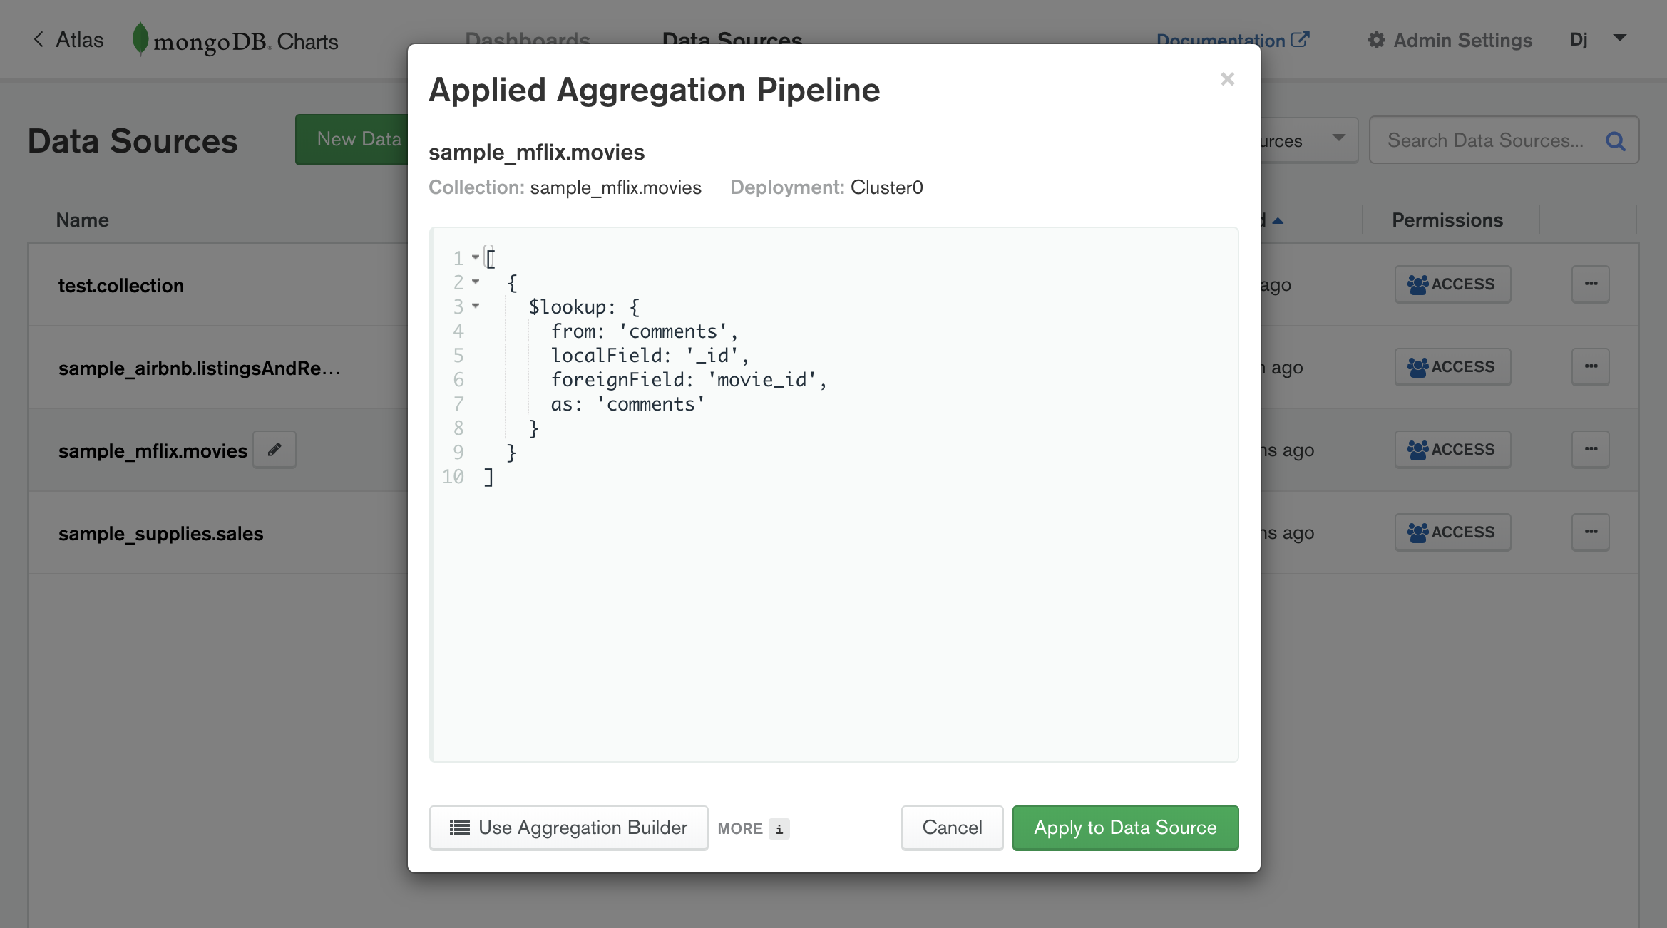Screen dimensions: 1667x928
Task: Sort by the Name column header
Action: [83, 220]
